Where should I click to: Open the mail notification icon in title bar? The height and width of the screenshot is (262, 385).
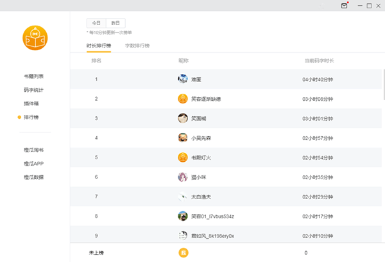click(345, 6)
